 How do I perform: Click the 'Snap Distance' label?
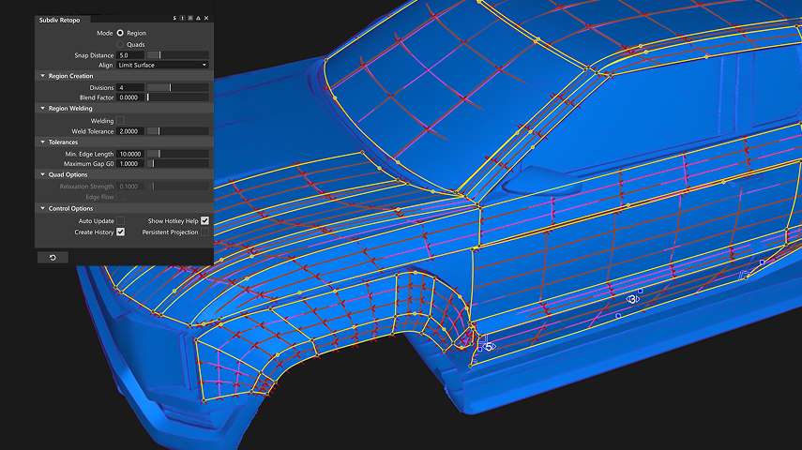[x=94, y=55]
